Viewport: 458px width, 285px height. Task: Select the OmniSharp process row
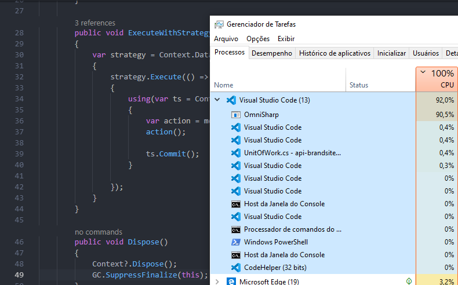coord(334,115)
